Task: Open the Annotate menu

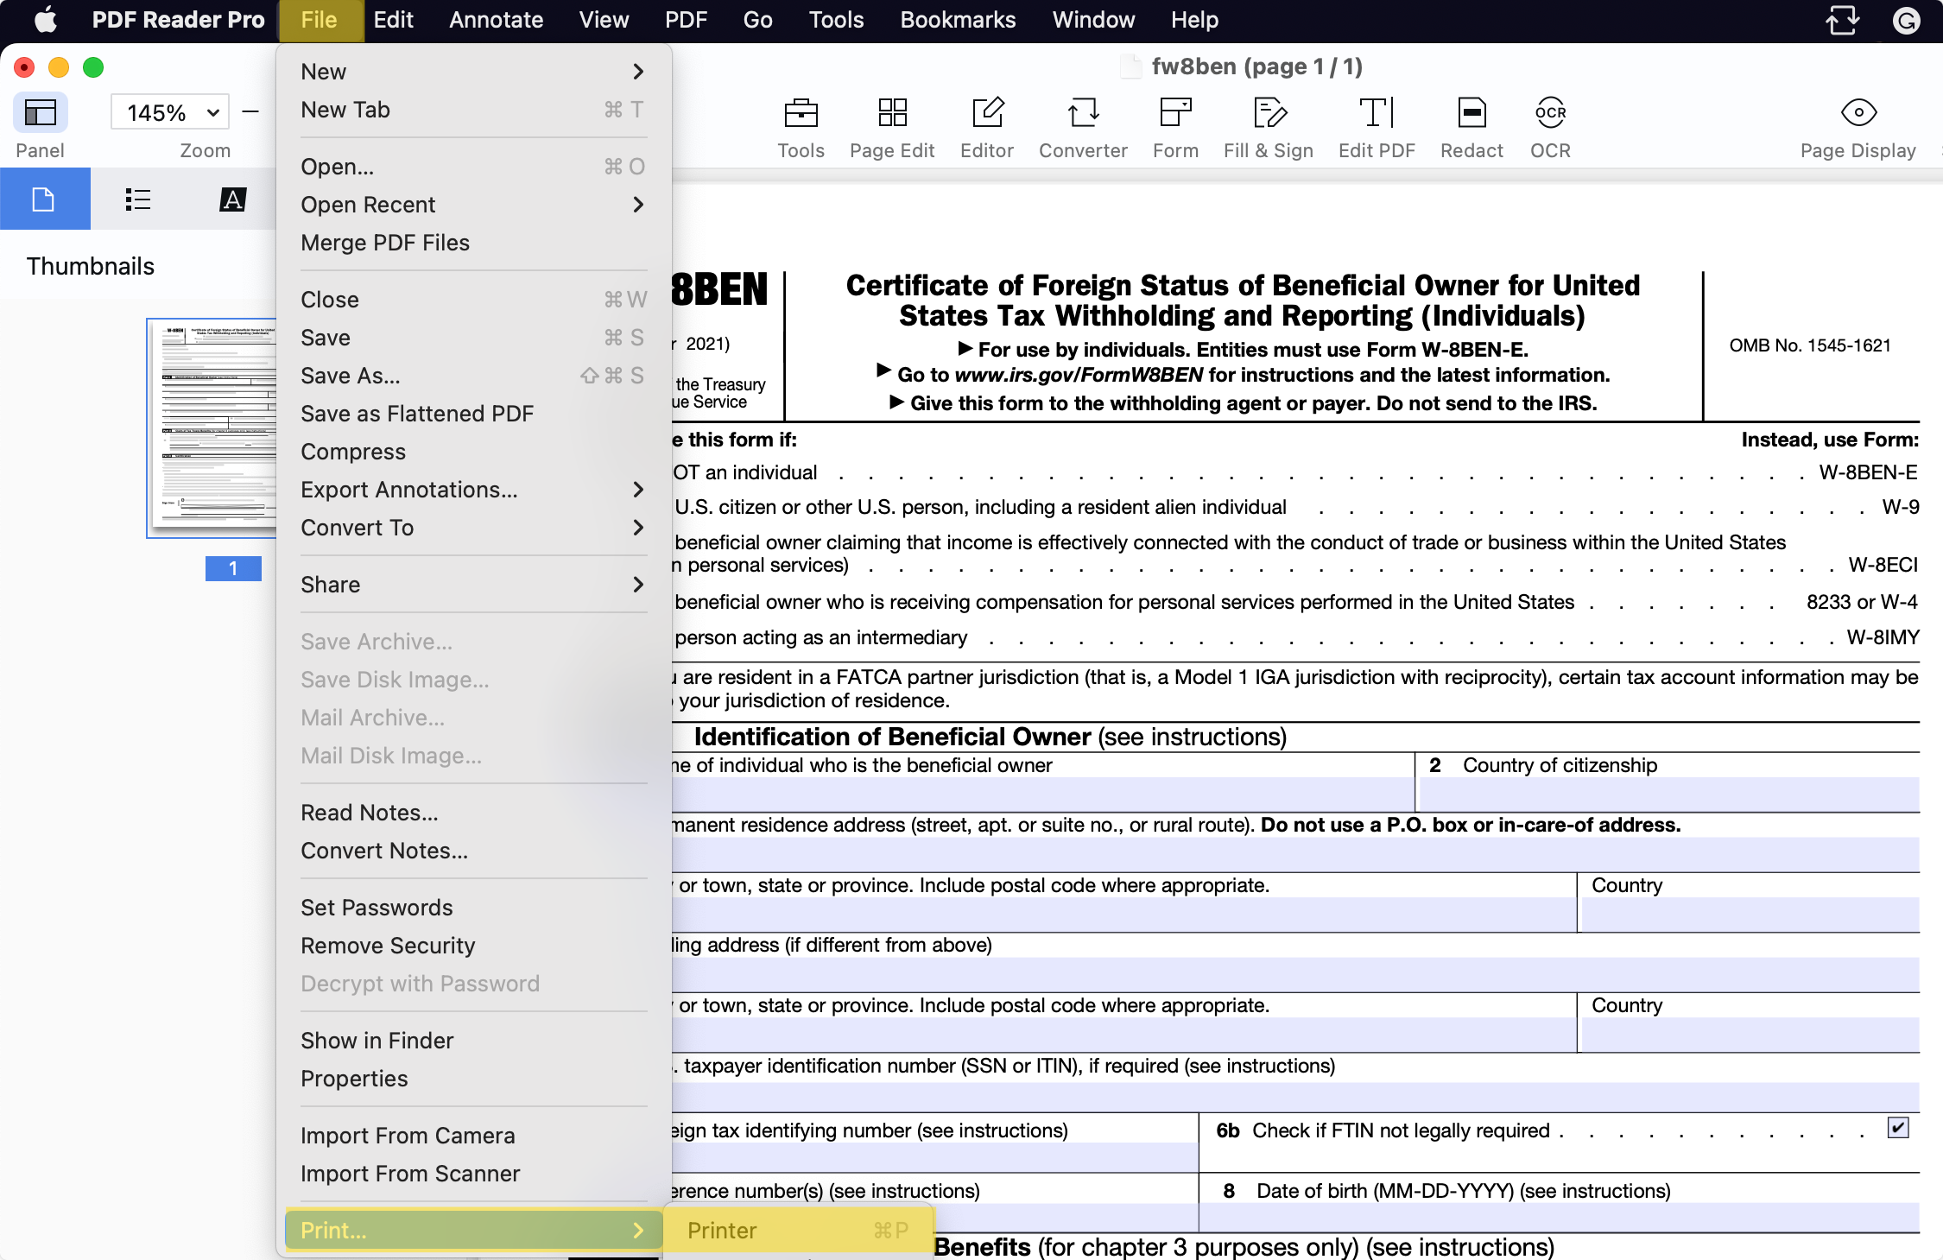Action: (x=496, y=20)
